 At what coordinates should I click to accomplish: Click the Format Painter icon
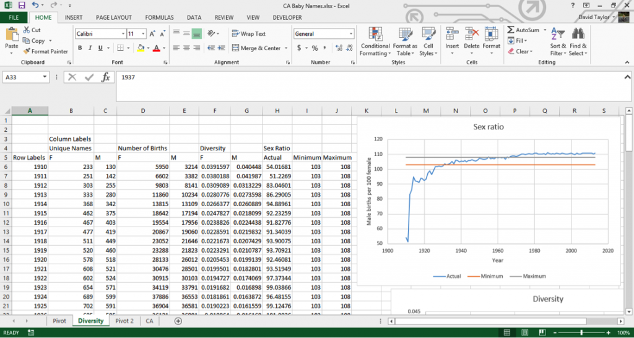click(27, 51)
